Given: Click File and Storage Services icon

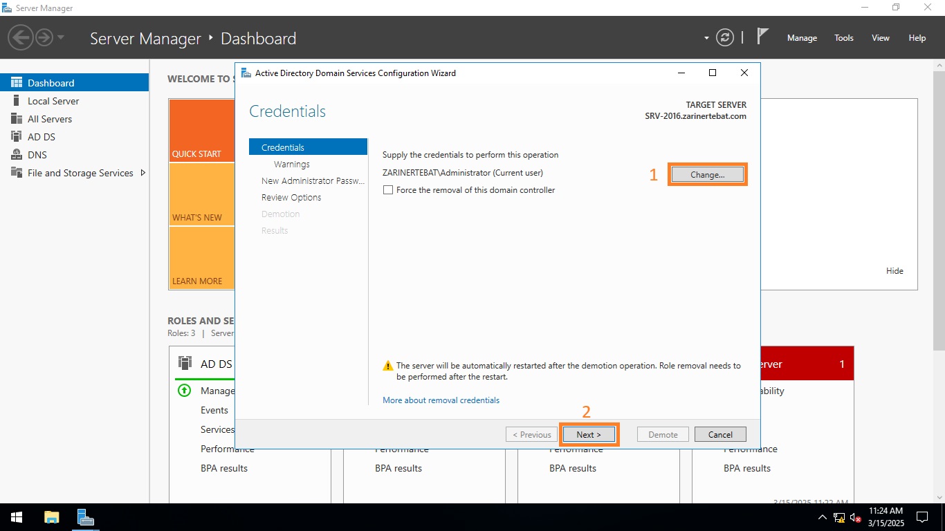Looking at the screenshot, I should pyautogui.click(x=17, y=173).
